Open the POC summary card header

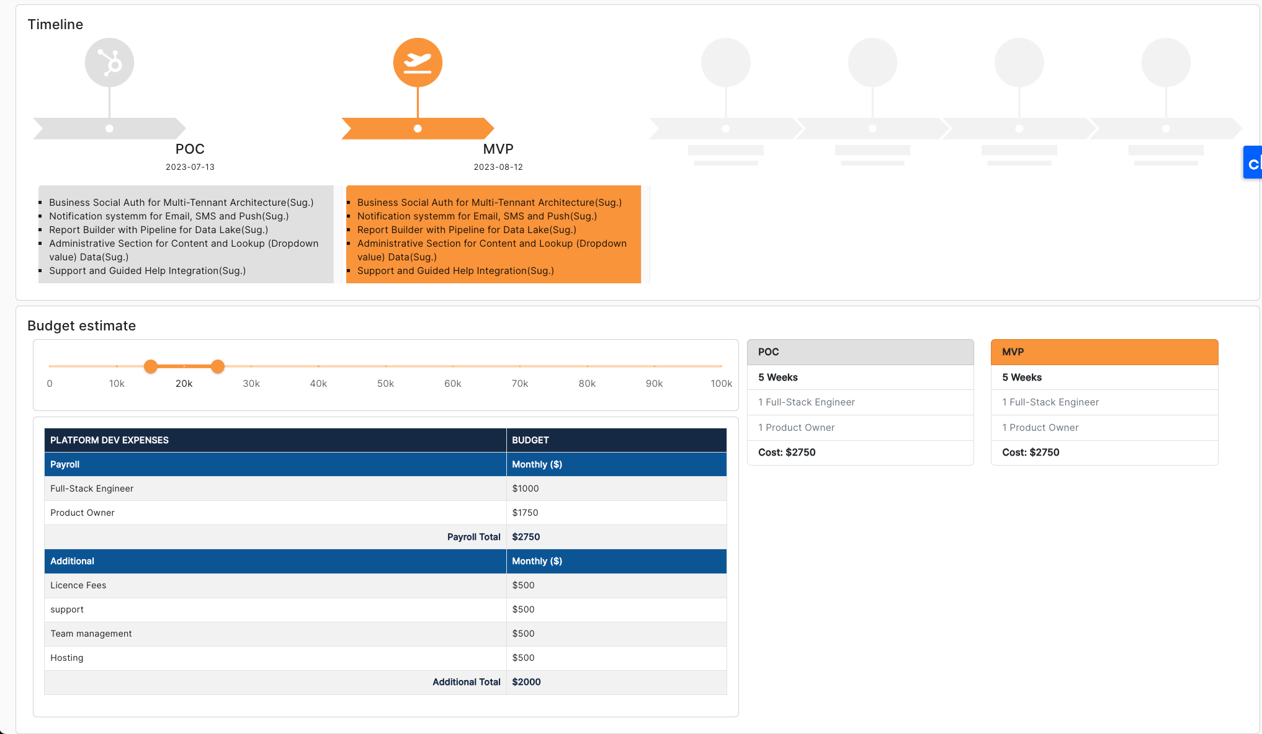[x=860, y=352]
